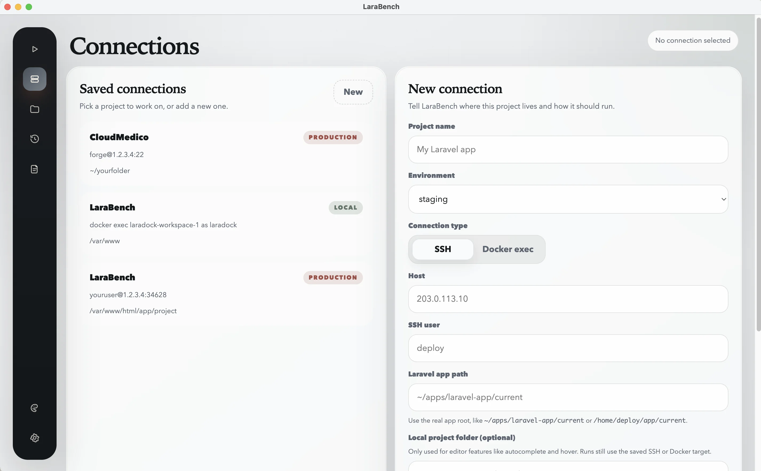Open the History clock icon in sidebar

[34, 139]
